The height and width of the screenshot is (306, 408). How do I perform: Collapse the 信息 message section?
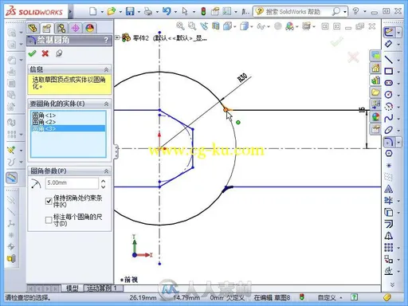(106, 69)
